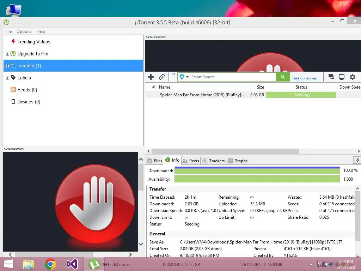
Task: Open the search provider dropdown arrow
Action: coord(187,77)
